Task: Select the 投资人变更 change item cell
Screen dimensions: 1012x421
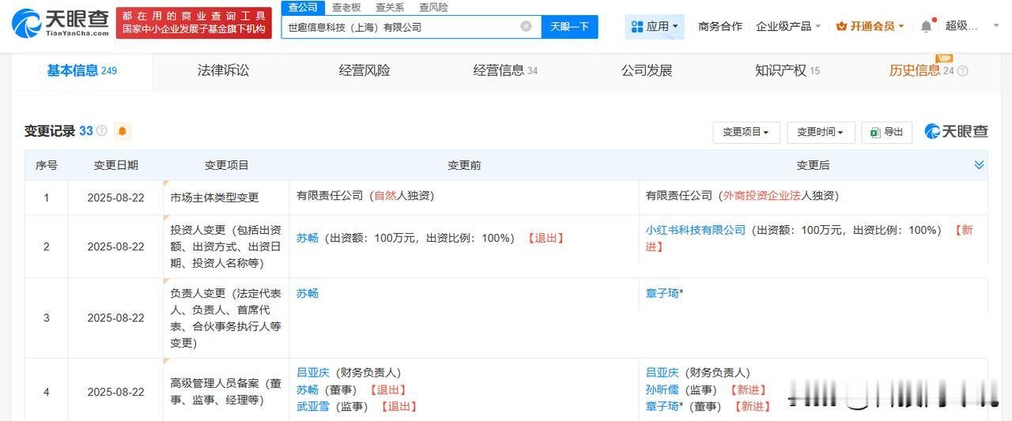Action: [226, 246]
